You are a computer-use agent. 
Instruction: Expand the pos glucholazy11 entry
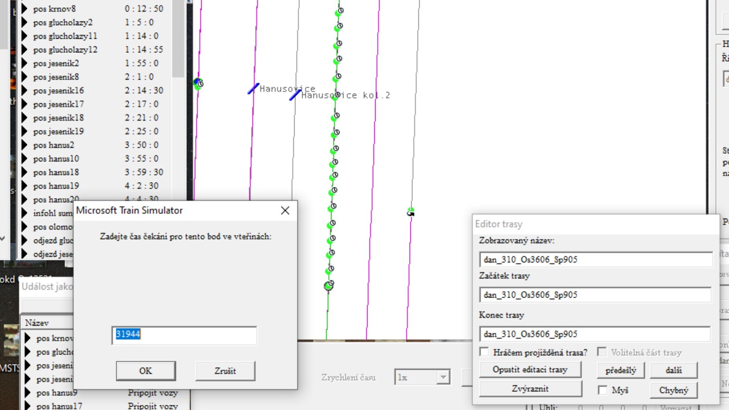click(x=25, y=36)
